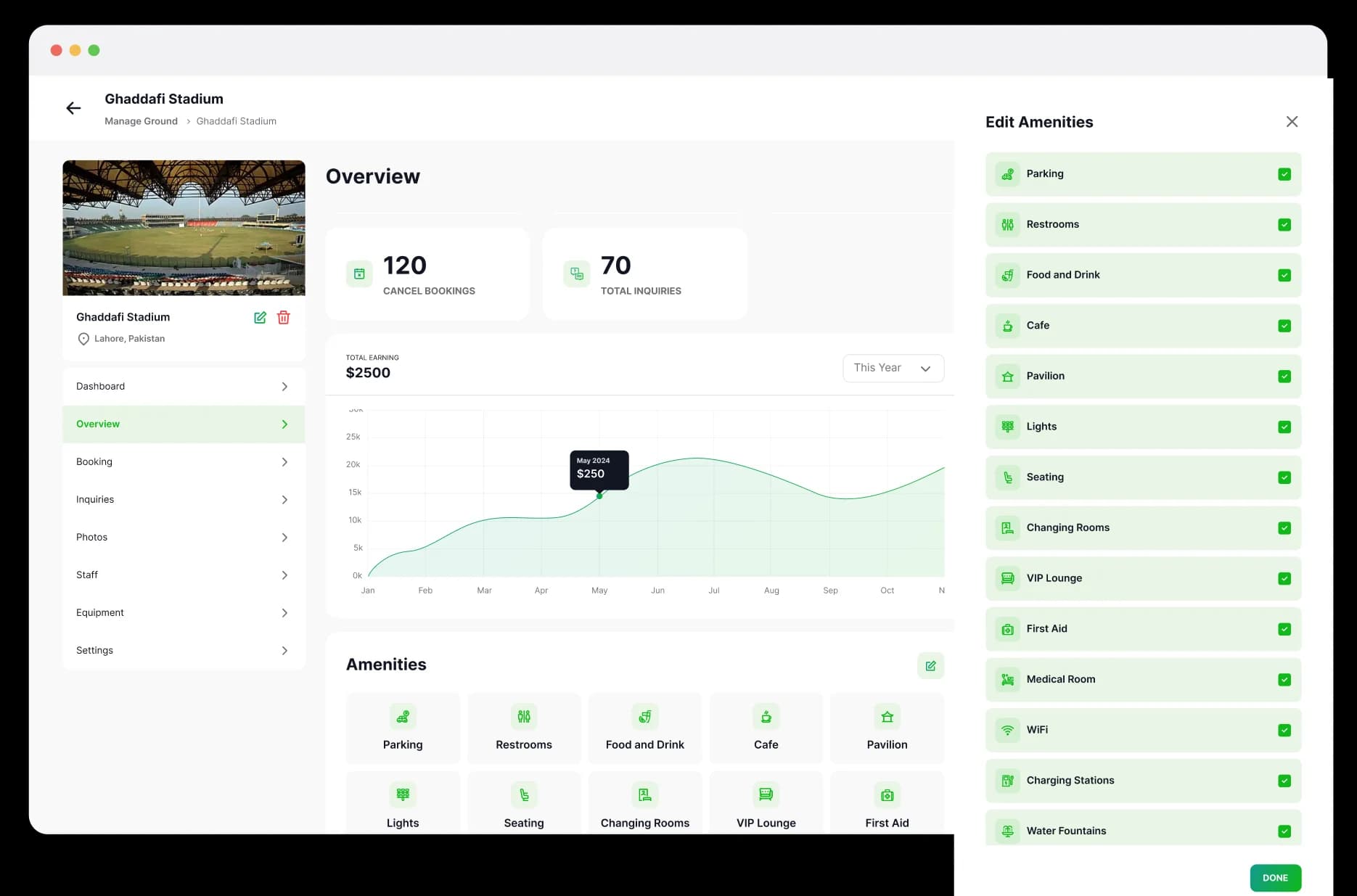
Task: Click the May 2024 data point on chart
Action: click(x=599, y=496)
